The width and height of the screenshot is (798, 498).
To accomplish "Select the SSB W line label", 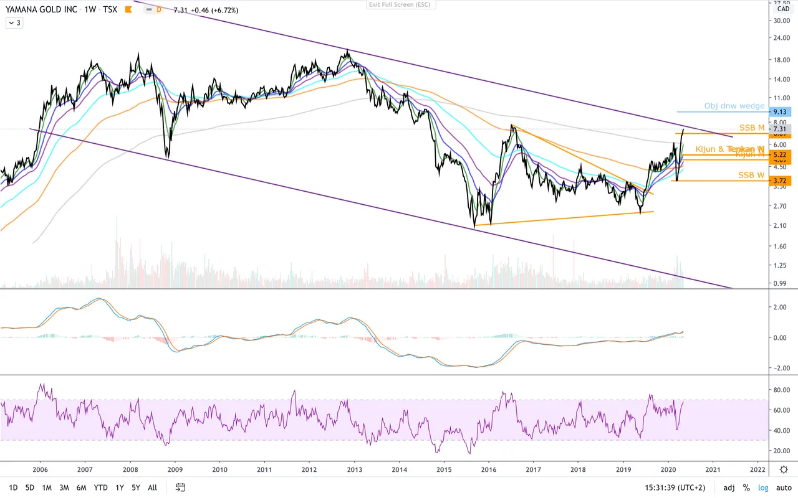I will 751,175.
